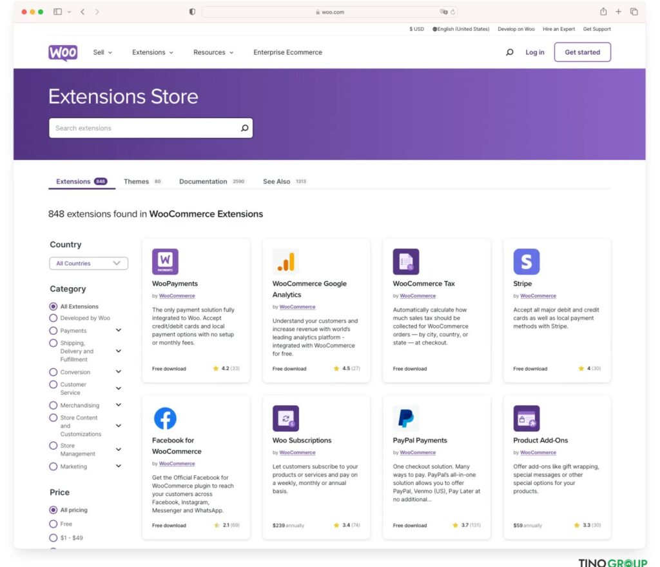Expand the Resources nav menu

[213, 52]
